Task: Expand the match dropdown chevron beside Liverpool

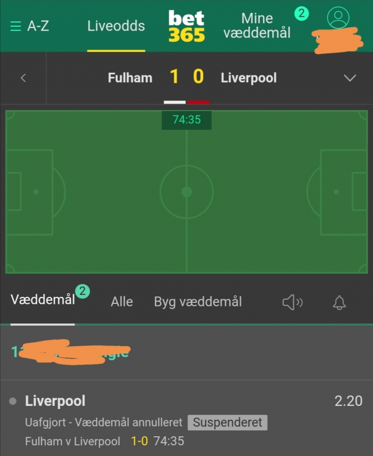Action: click(350, 78)
